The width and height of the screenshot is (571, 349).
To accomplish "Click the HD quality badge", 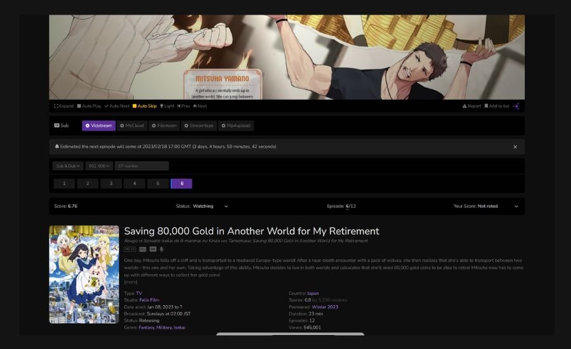I will [143, 249].
